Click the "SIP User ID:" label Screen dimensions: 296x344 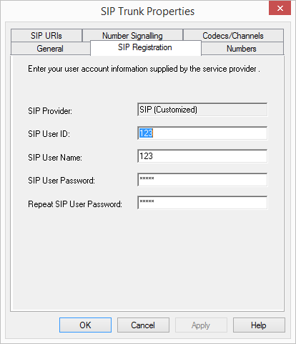[x=49, y=134]
